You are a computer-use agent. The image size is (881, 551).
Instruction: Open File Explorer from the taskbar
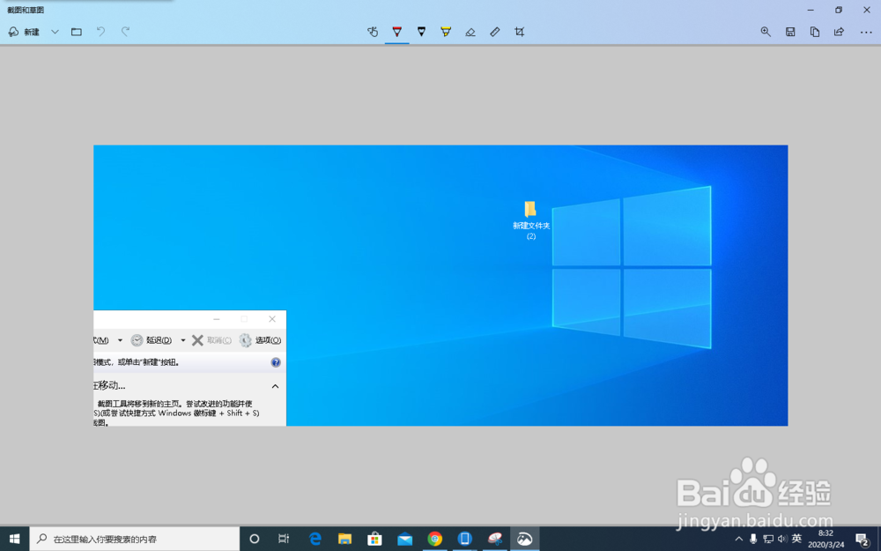point(344,539)
